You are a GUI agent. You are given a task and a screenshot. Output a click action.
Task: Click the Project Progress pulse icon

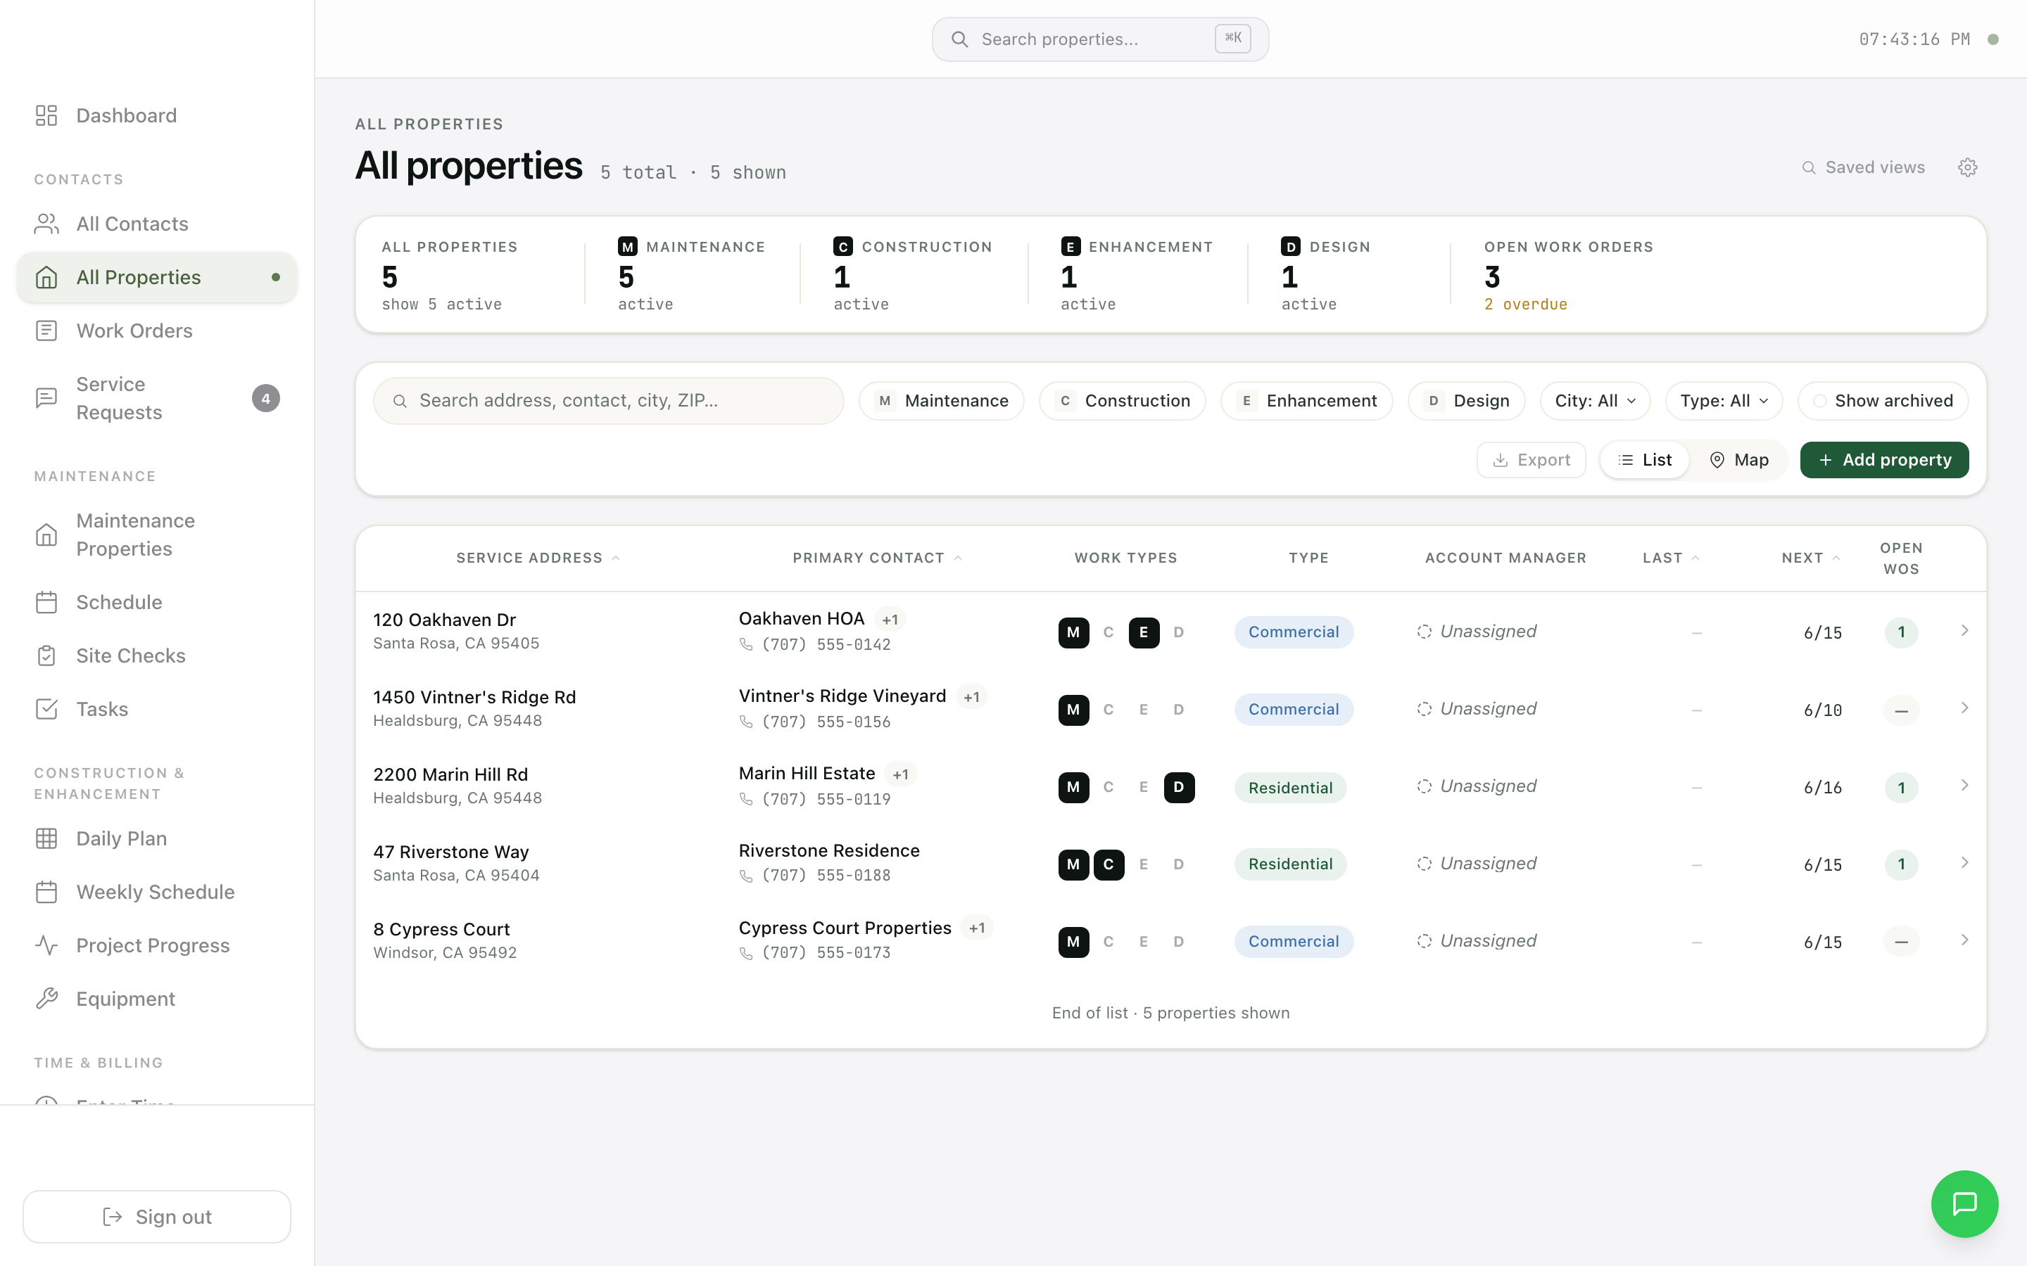click(46, 945)
